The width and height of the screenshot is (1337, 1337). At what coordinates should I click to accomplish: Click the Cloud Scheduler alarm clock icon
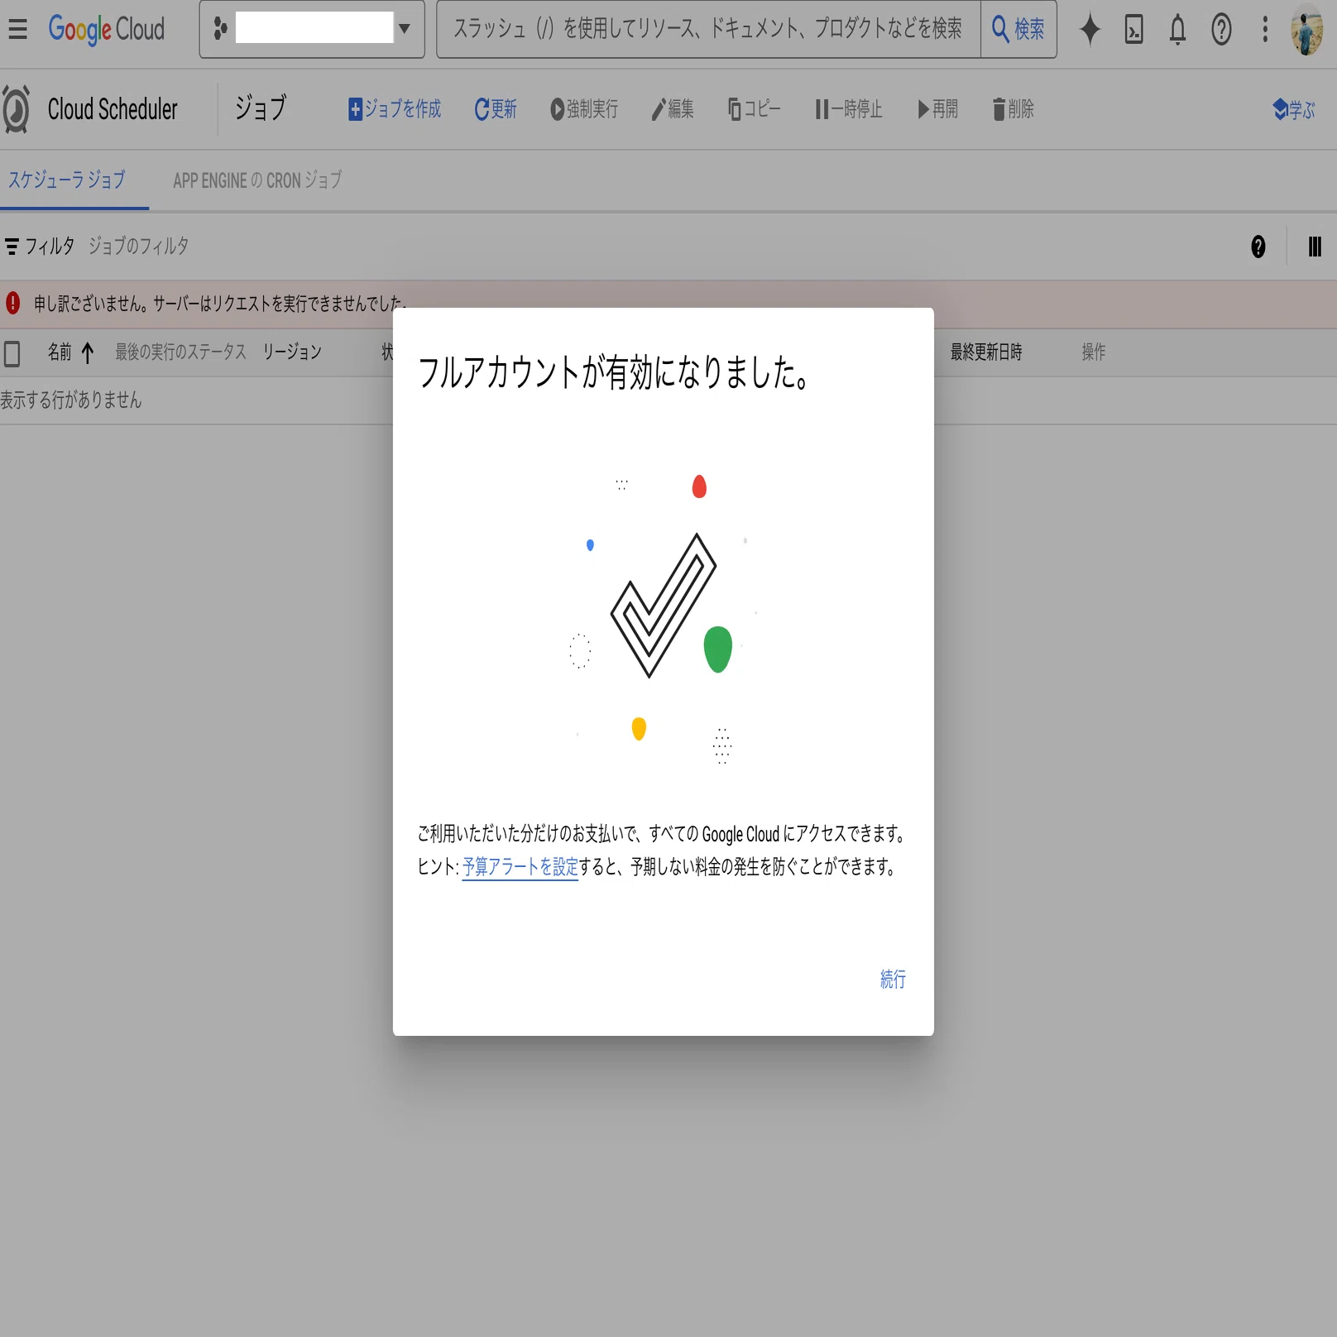[x=17, y=109]
